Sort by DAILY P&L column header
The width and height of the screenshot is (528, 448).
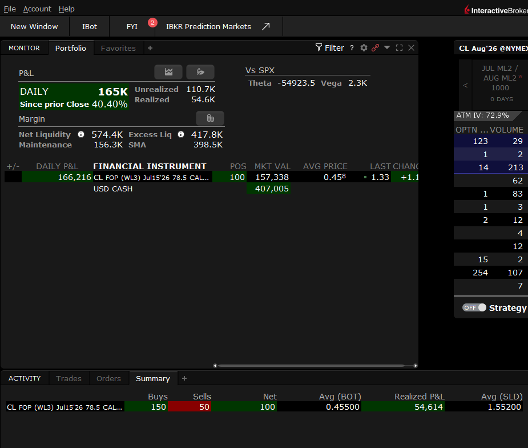click(57, 166)
